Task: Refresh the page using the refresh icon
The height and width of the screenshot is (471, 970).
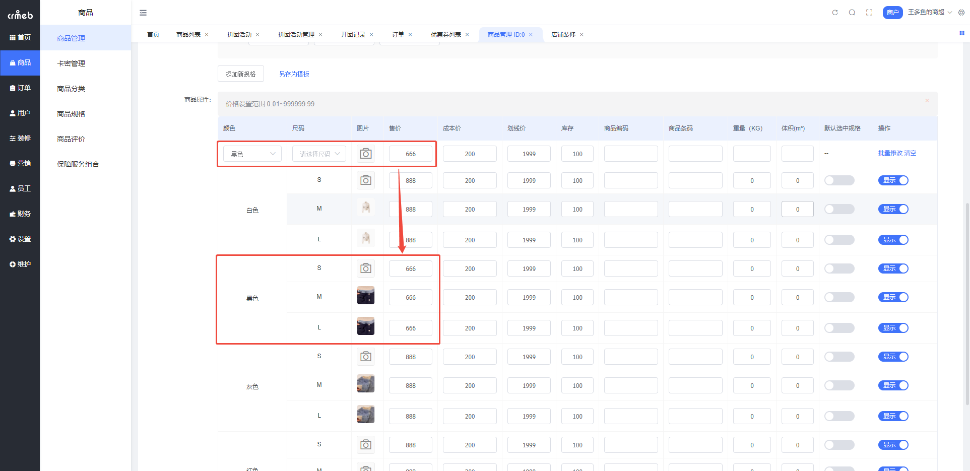Action: [835, 12]
